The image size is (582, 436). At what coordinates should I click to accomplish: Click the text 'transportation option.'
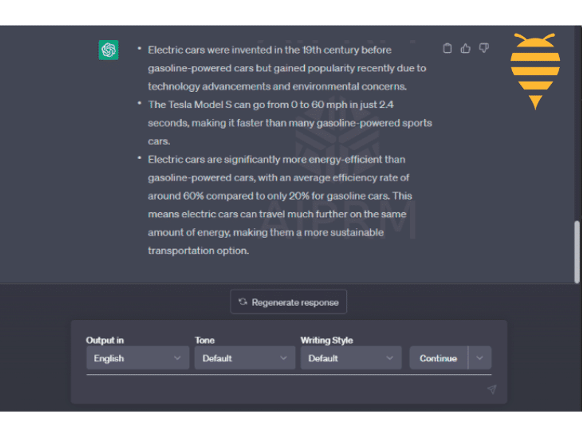tap(198, 251)
